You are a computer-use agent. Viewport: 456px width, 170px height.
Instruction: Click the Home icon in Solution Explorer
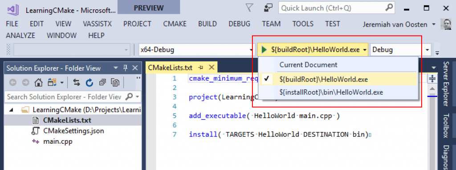pyautogui.click(x=38, y=83)
